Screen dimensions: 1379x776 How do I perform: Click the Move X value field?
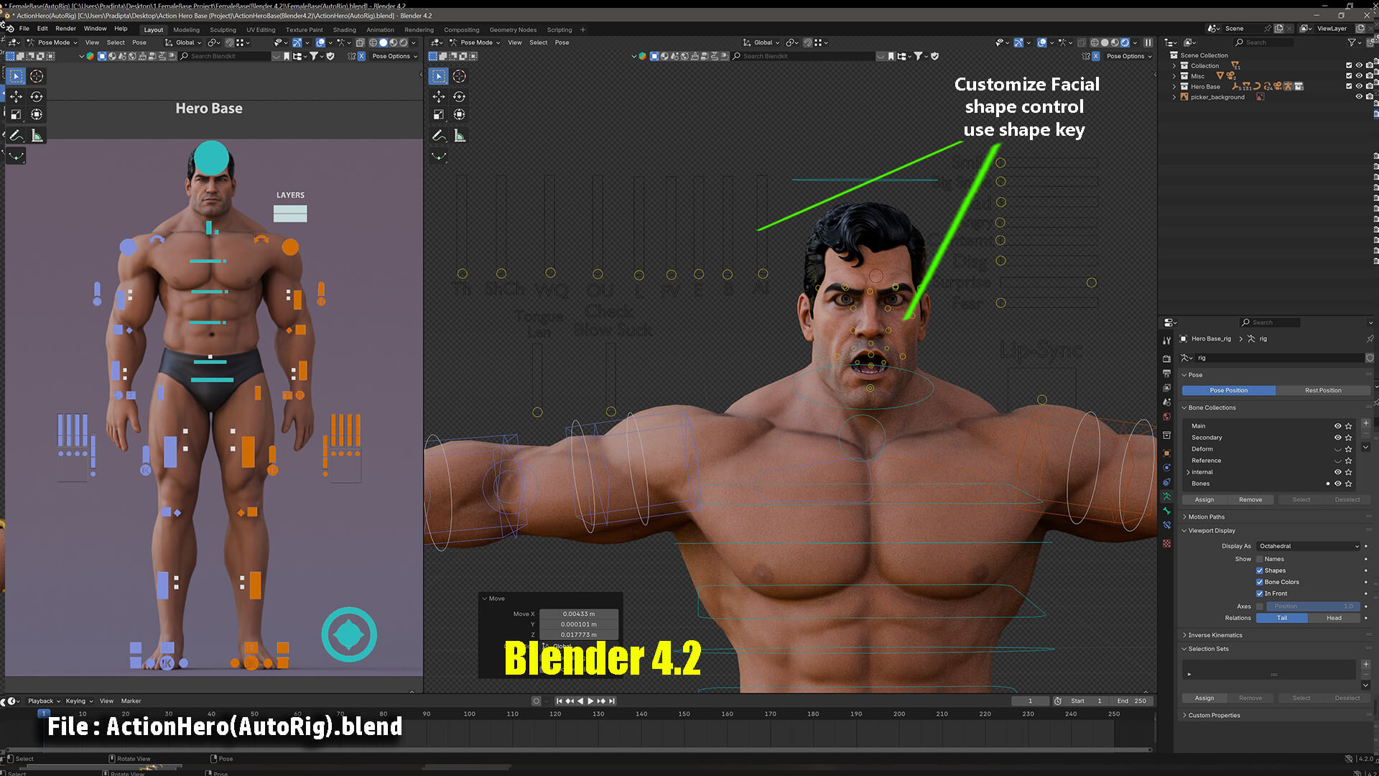(578, 614)
